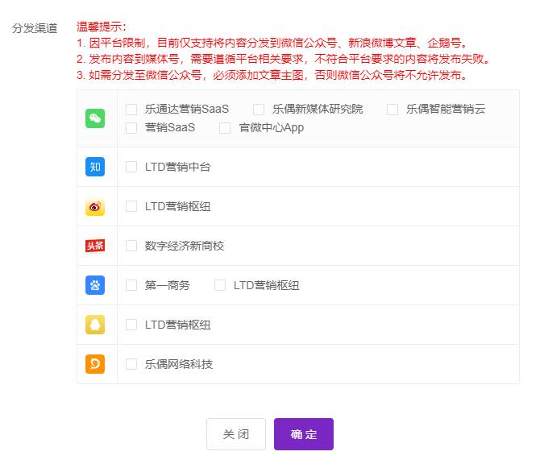
Task: Click the 分发渠道 field label
Action: coord(35,28)
